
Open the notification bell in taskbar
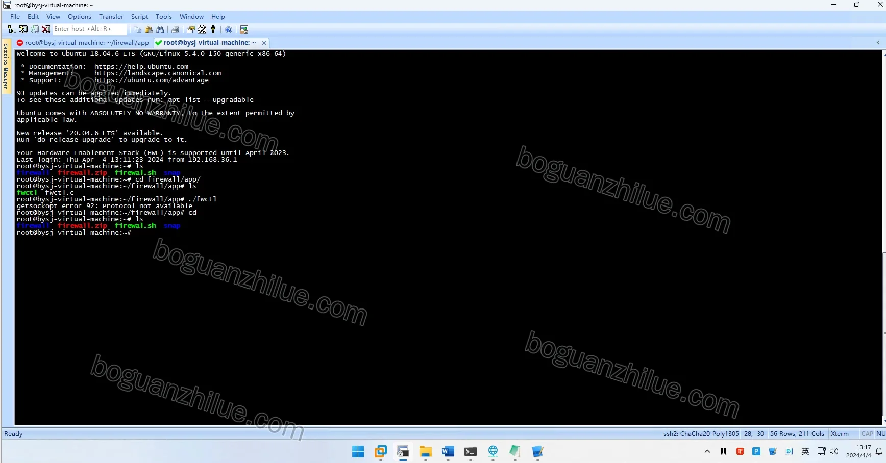click(879, 451)
